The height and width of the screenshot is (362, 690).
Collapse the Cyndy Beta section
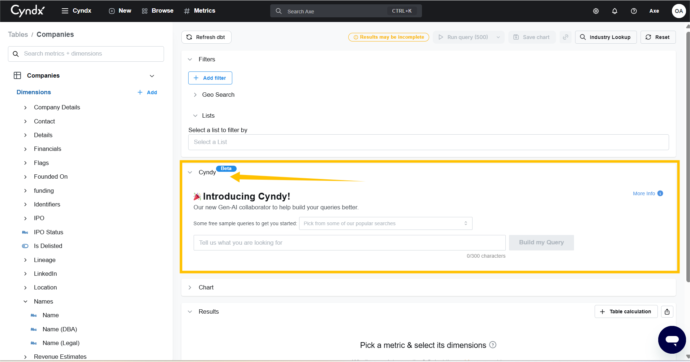click(190, 173)
